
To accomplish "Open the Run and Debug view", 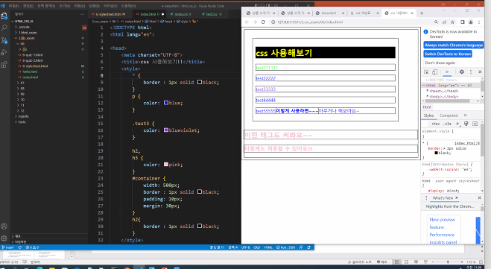I will pos(4,52).
